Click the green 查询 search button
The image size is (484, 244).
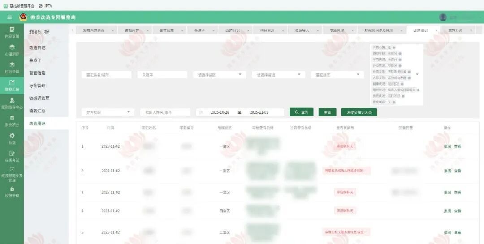click(x=302, y=112)
